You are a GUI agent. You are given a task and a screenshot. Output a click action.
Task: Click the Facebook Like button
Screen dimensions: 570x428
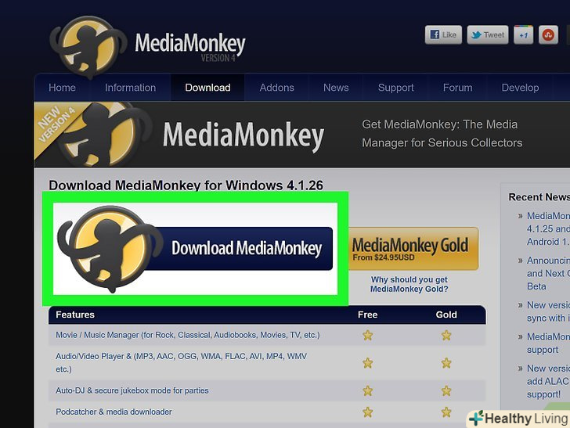coord(443,35)
